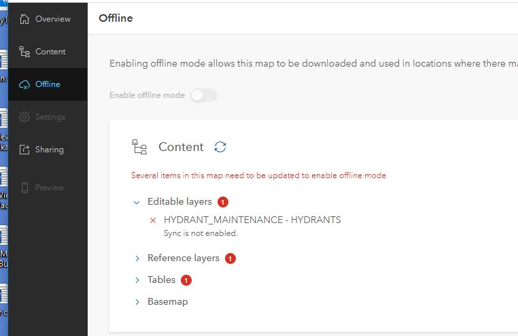Click the Basemap label

tap(167, 301)
